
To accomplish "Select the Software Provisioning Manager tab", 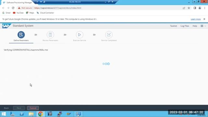I will point(17,3).
